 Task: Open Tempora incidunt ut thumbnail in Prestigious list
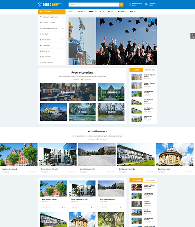point(136,204)
